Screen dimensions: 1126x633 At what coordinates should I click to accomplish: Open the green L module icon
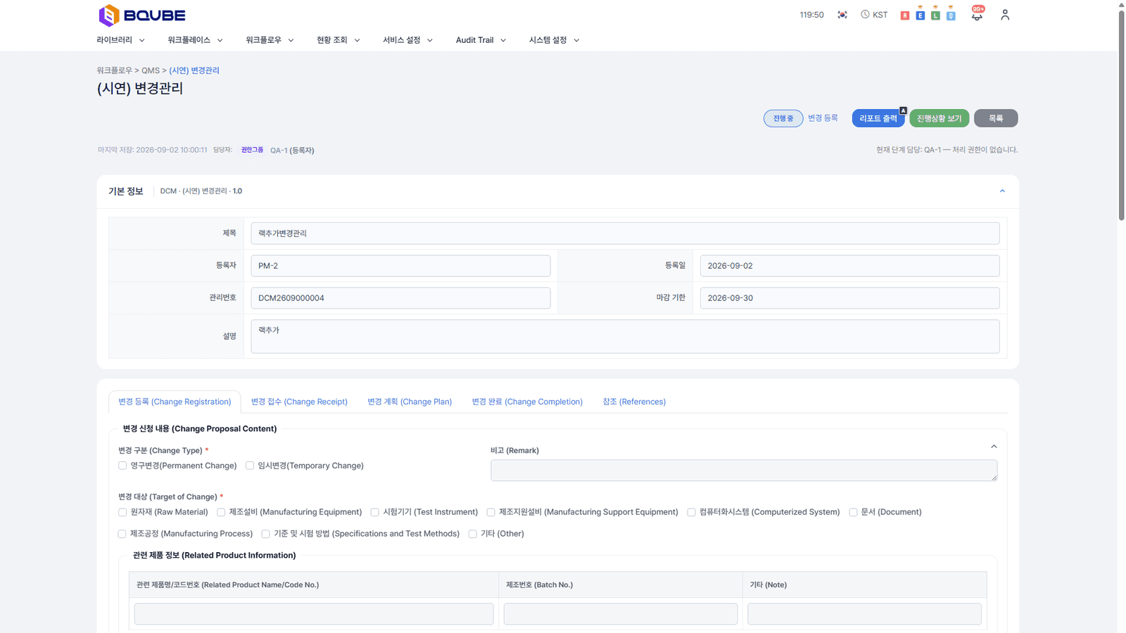click(x=935, y=15)
